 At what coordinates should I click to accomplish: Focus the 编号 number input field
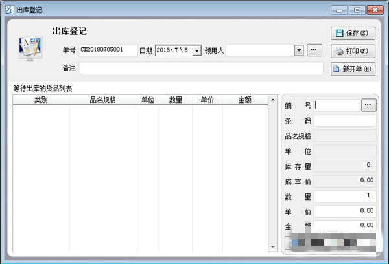[x=337, y=105]
